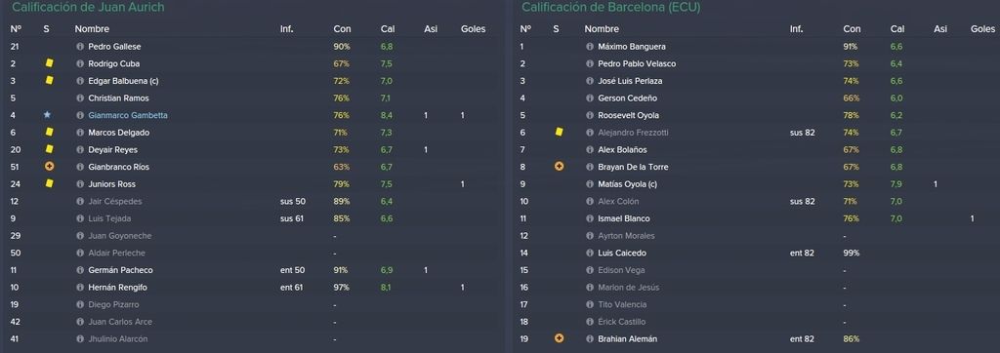Click injury icon beside Gianbranco Ríos
This screenshot has width=1000, height=353.
pos(49,167)
